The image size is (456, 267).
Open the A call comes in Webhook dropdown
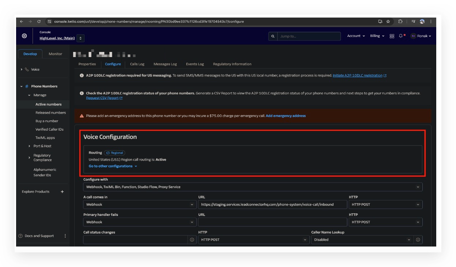pyautogui.click(x=140, y=204)
